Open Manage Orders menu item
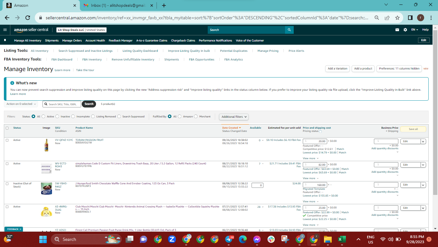Screen dimensions: 438x247 (x=72, y=41)
